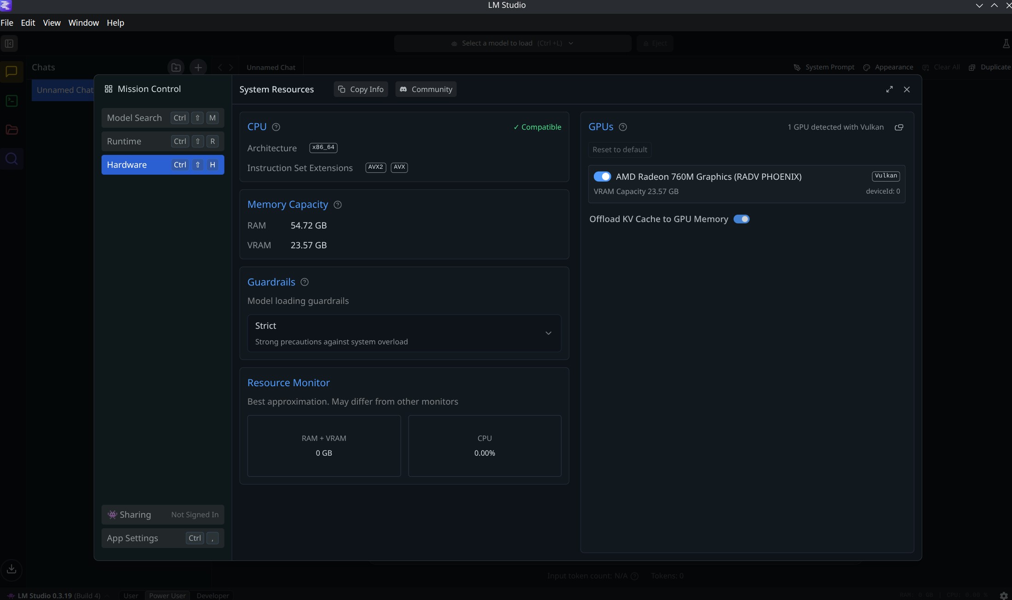Click the Unnamed Chat title tab
The width and height of the screenshot is (1012, 600).
tap(271, 68)
